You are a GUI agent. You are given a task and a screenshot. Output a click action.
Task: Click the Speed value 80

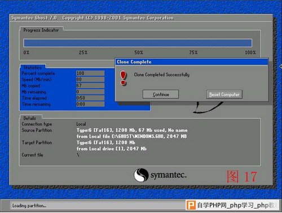pos(90,80)
